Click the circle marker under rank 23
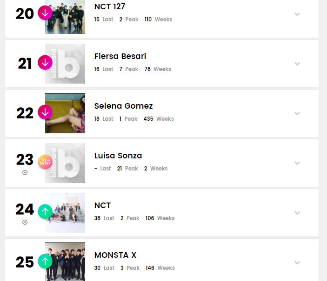The image size is (327, 281). (x=25, y=172)
